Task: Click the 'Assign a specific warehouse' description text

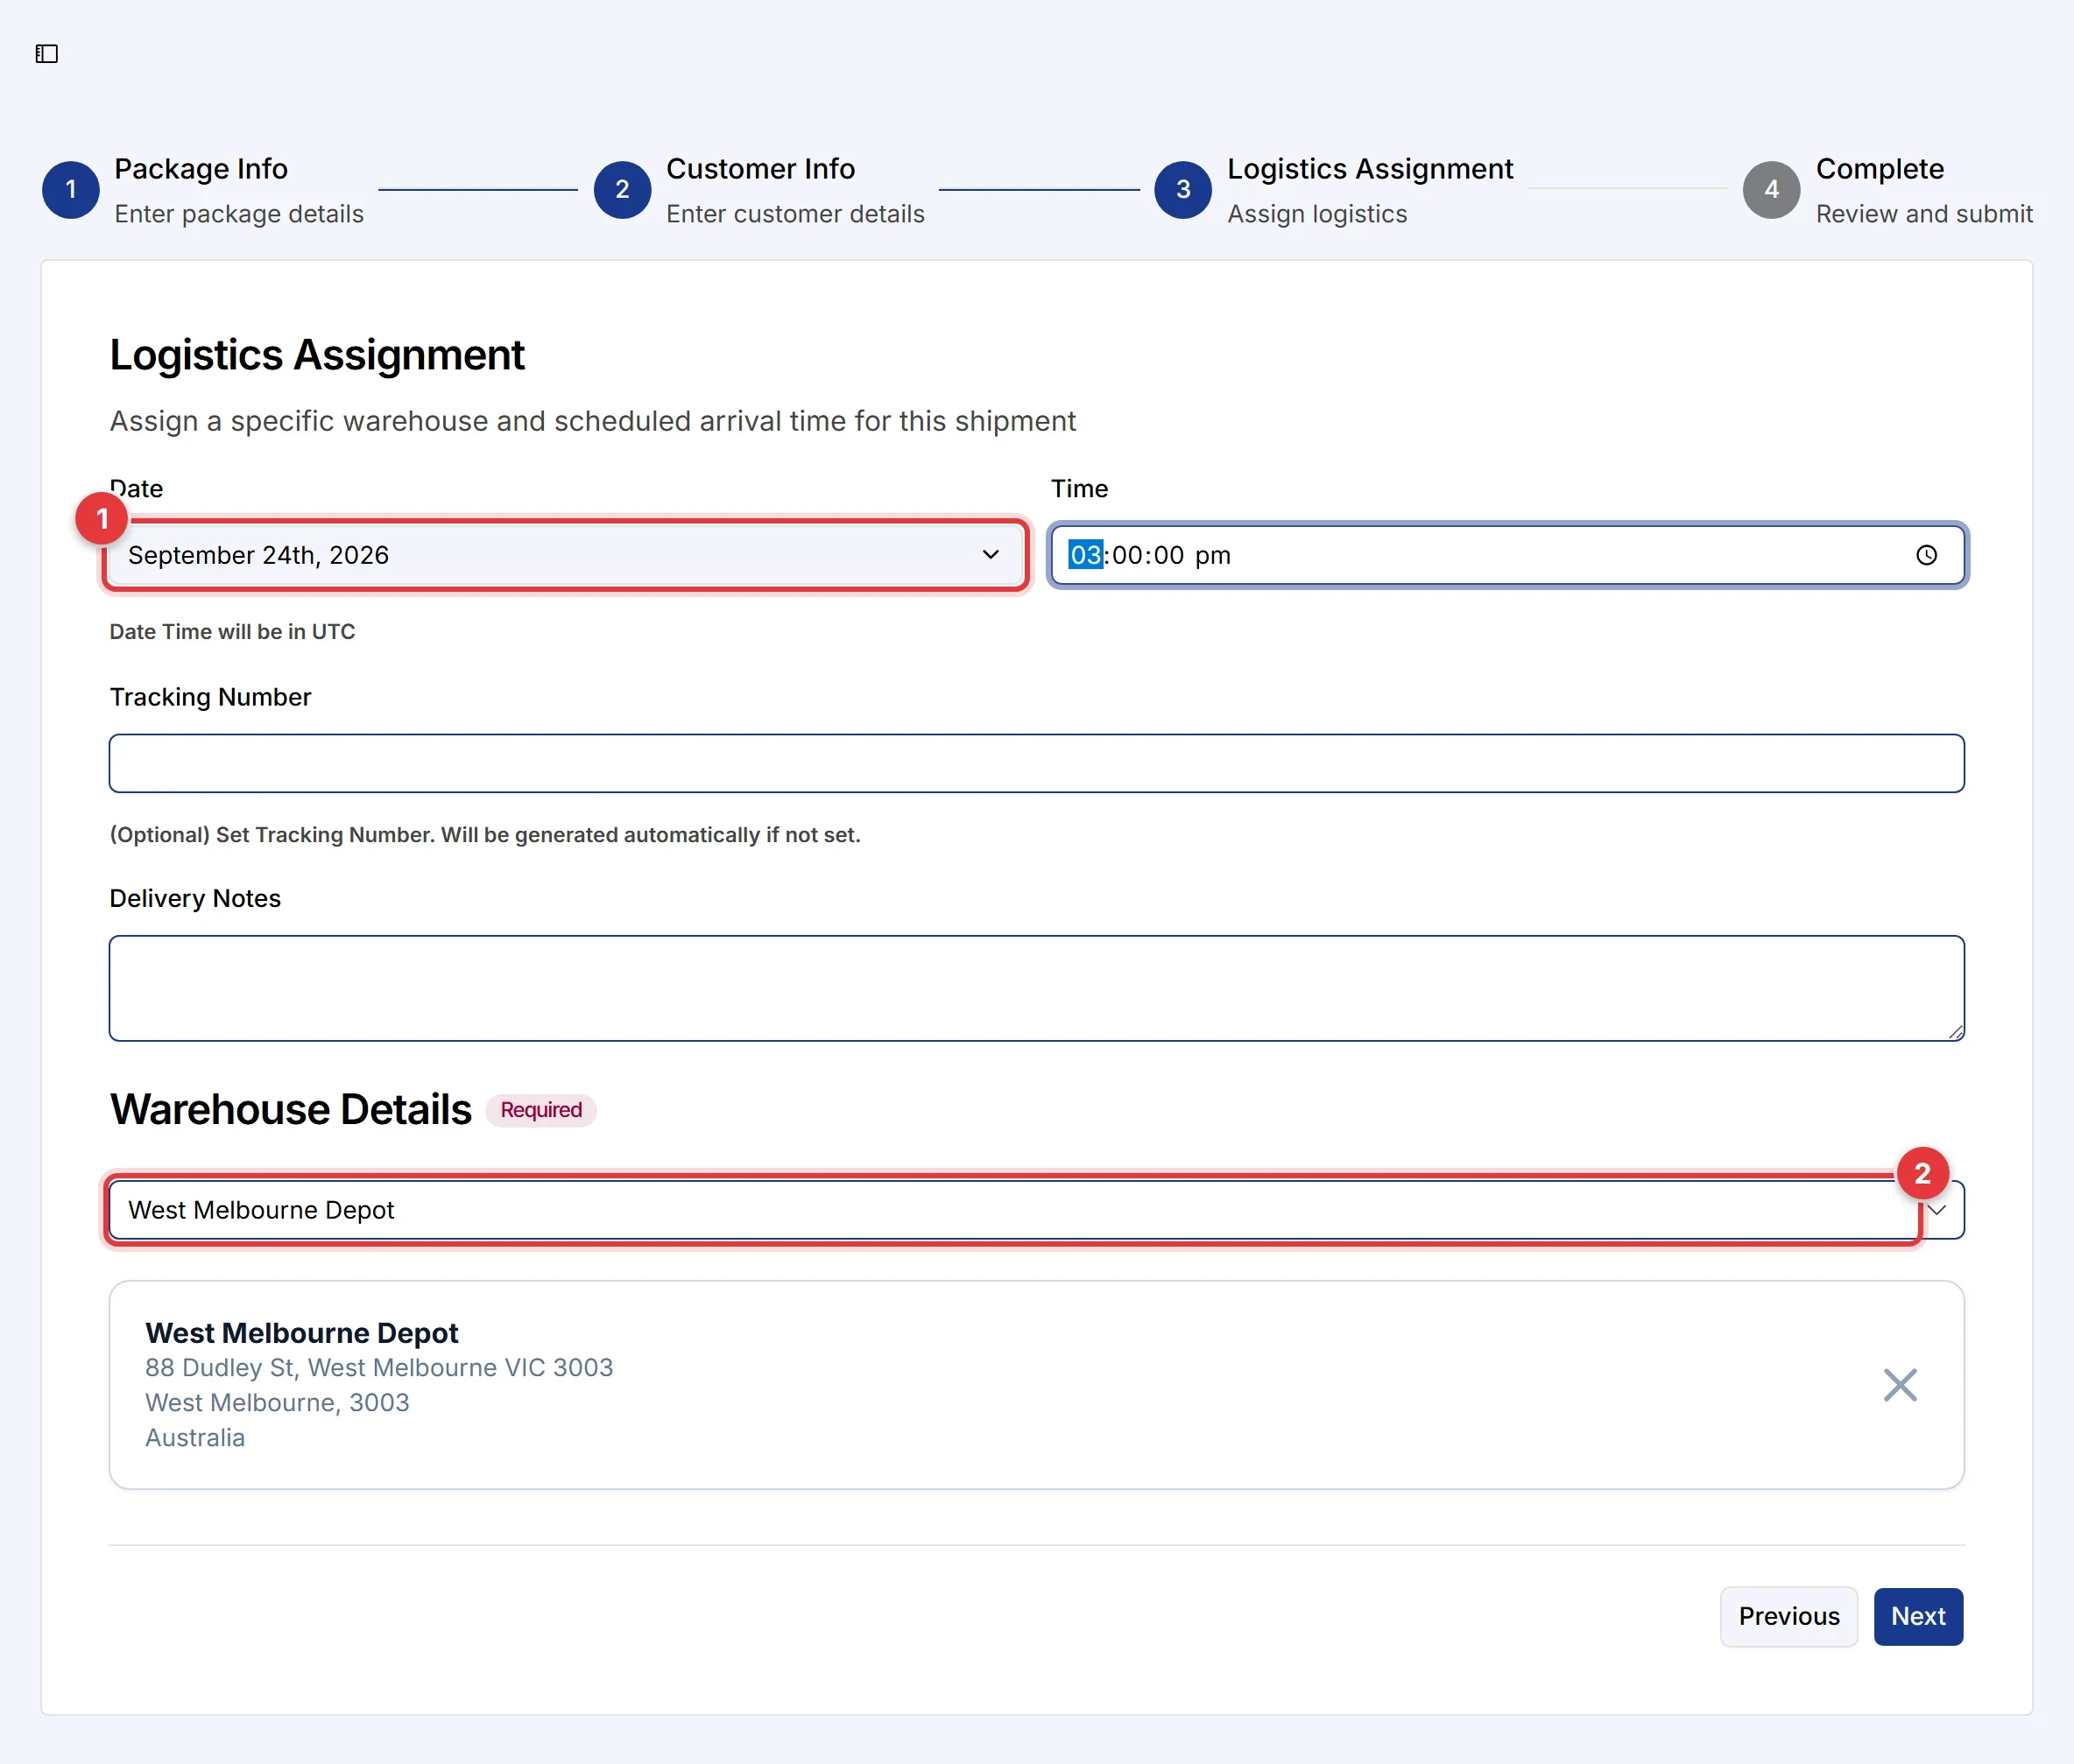Action: pos(592,421)
